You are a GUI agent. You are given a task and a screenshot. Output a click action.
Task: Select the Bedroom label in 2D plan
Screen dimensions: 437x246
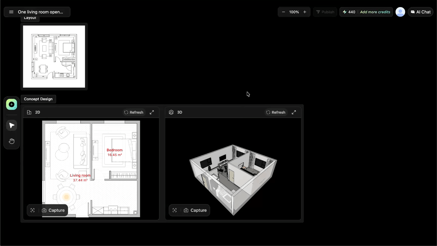[x=115, y=152]
